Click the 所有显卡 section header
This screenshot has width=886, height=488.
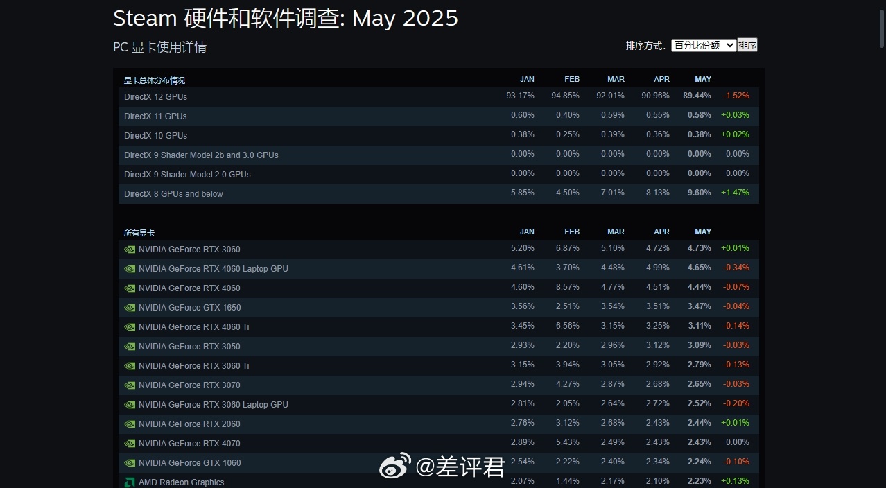click(x=139, y=233)
